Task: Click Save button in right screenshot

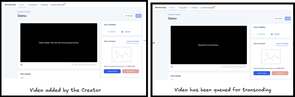Action: click(288, 18)
